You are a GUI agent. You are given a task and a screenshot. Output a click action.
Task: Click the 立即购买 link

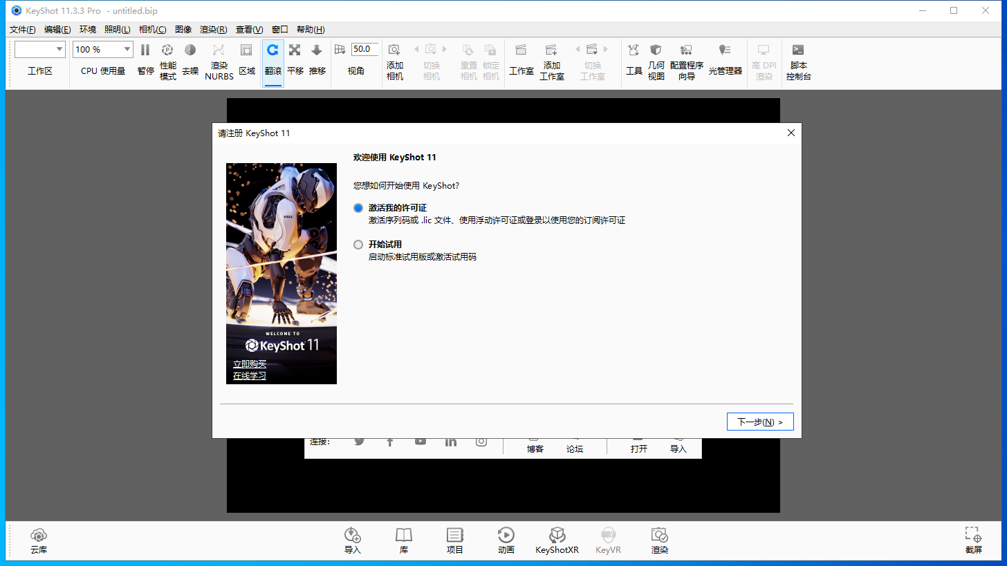[250, 364]
